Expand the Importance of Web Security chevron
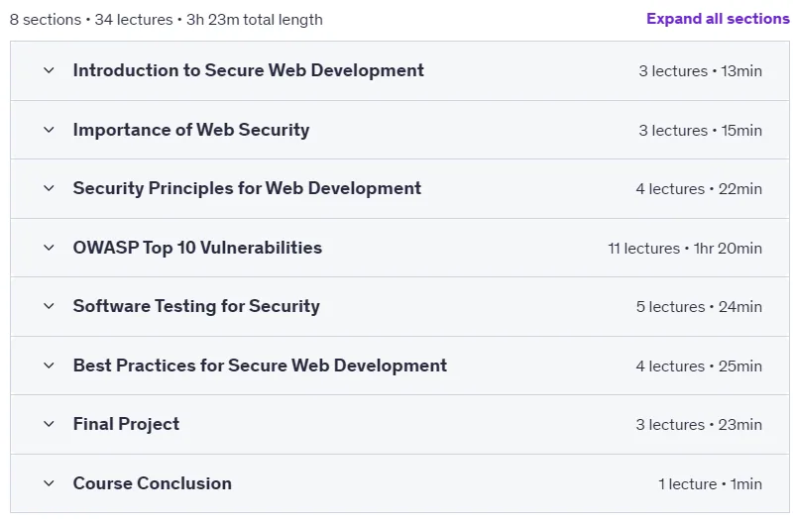Viewport: 794px width, 523px height. pyautogui.click(x=49, y=130)
